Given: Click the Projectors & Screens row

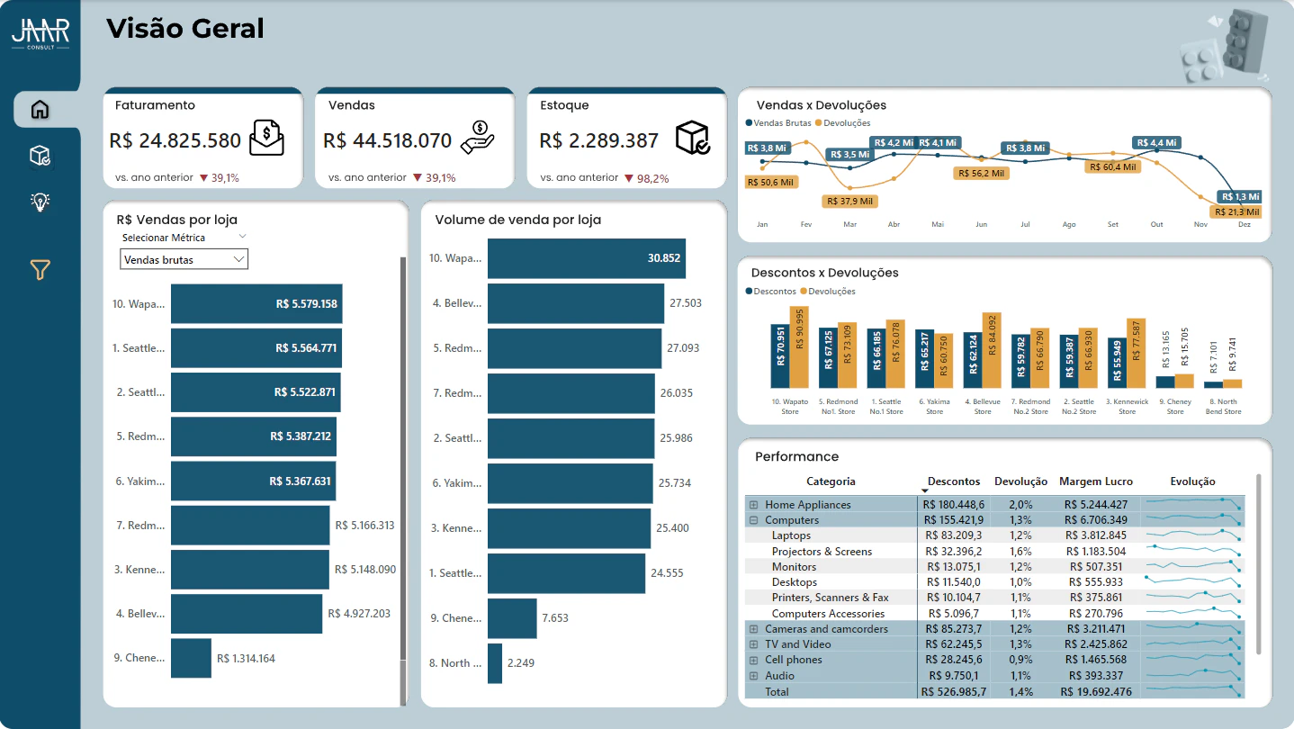Looking at the screenshot, I should (x=994, y=552).
